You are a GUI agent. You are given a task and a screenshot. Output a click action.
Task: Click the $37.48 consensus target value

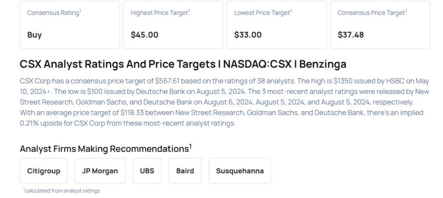[x=351, y=35]
